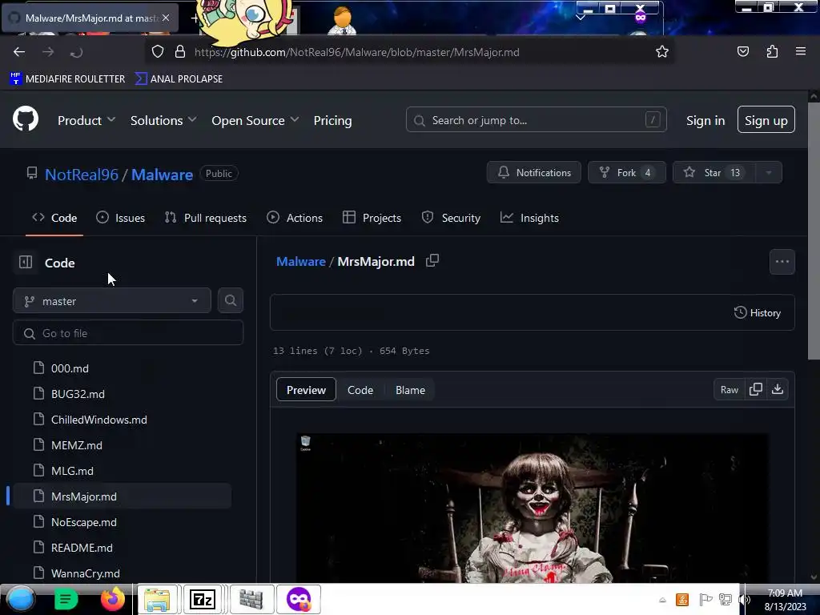
Task: Click the page vertical scrollbar
Action: (x=814, y=230)
